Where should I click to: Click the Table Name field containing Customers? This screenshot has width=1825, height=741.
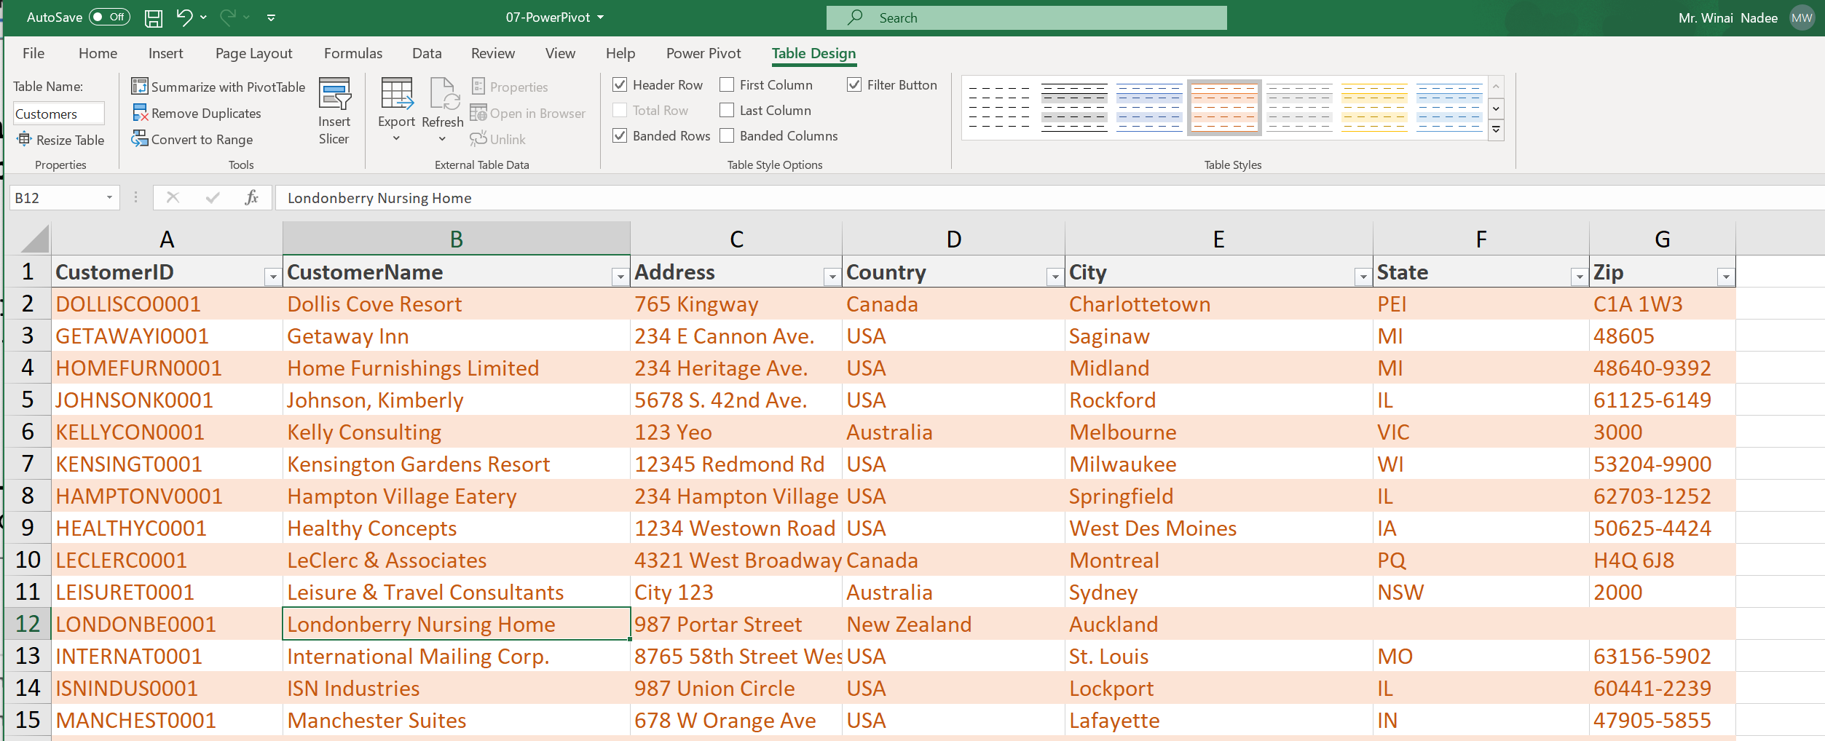[58, 114]
